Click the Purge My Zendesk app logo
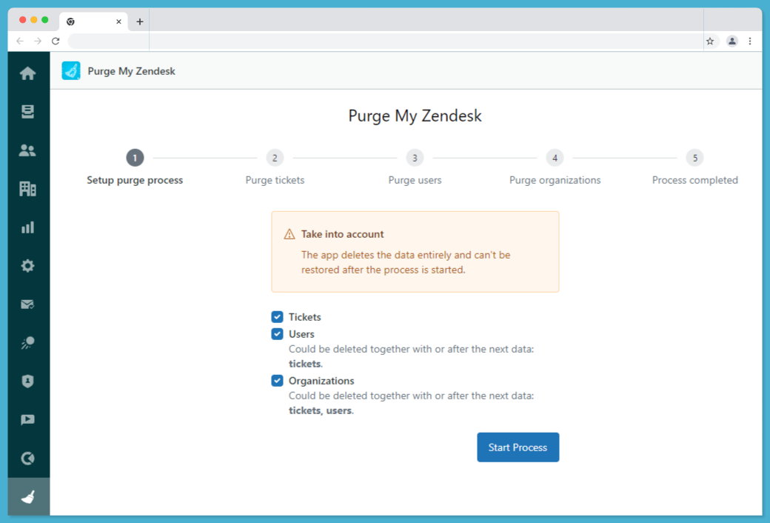This screenshot has height=523, width=770. [71, 71]
